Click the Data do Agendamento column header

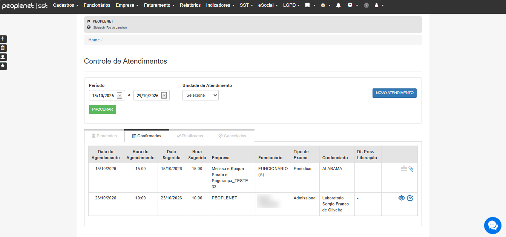click(x=106, y=155)
